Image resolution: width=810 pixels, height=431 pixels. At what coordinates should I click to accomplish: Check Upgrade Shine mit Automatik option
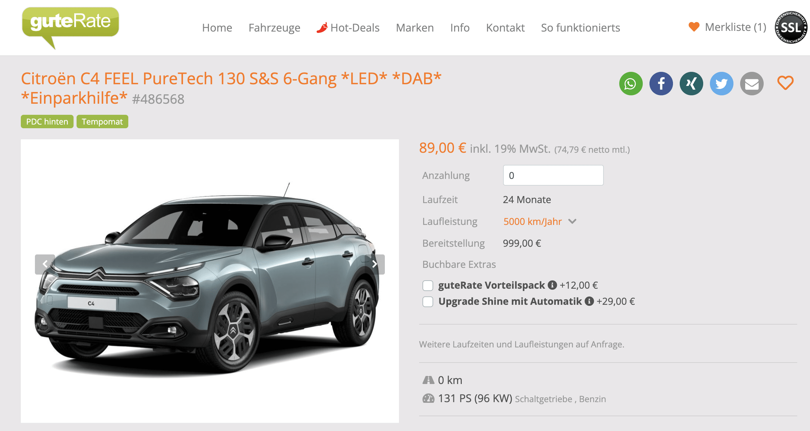coord(428,302)
